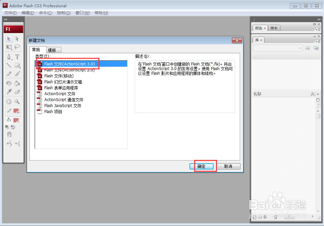Click the black and white colors icon
The height and width of the screenshot is (226, 324).
[x=7, y=127]
